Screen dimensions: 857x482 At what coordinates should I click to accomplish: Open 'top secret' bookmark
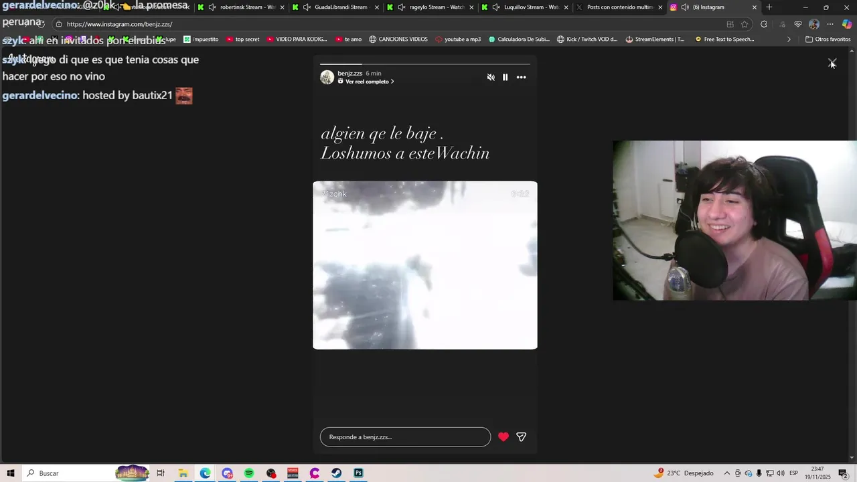(x=242, y=39)
